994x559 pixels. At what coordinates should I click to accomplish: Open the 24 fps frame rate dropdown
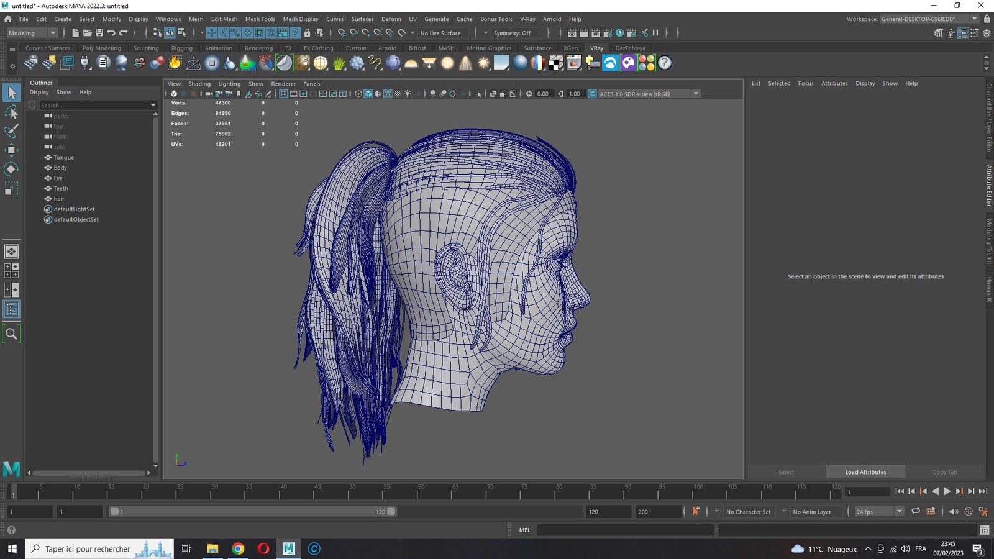(x=878, y=512)
